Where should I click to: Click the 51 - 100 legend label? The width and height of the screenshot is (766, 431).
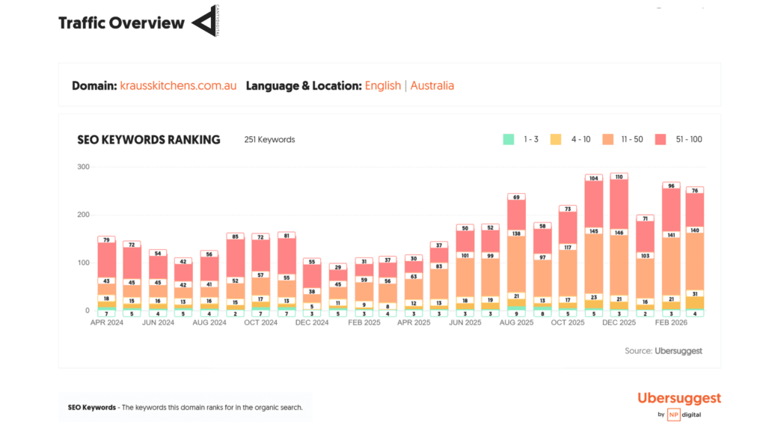[x=689, y=139]
